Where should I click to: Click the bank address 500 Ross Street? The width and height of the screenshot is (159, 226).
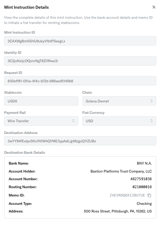point(118,211)
